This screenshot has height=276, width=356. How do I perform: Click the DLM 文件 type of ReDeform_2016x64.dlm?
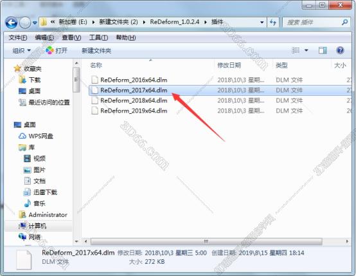pos(289,80)
